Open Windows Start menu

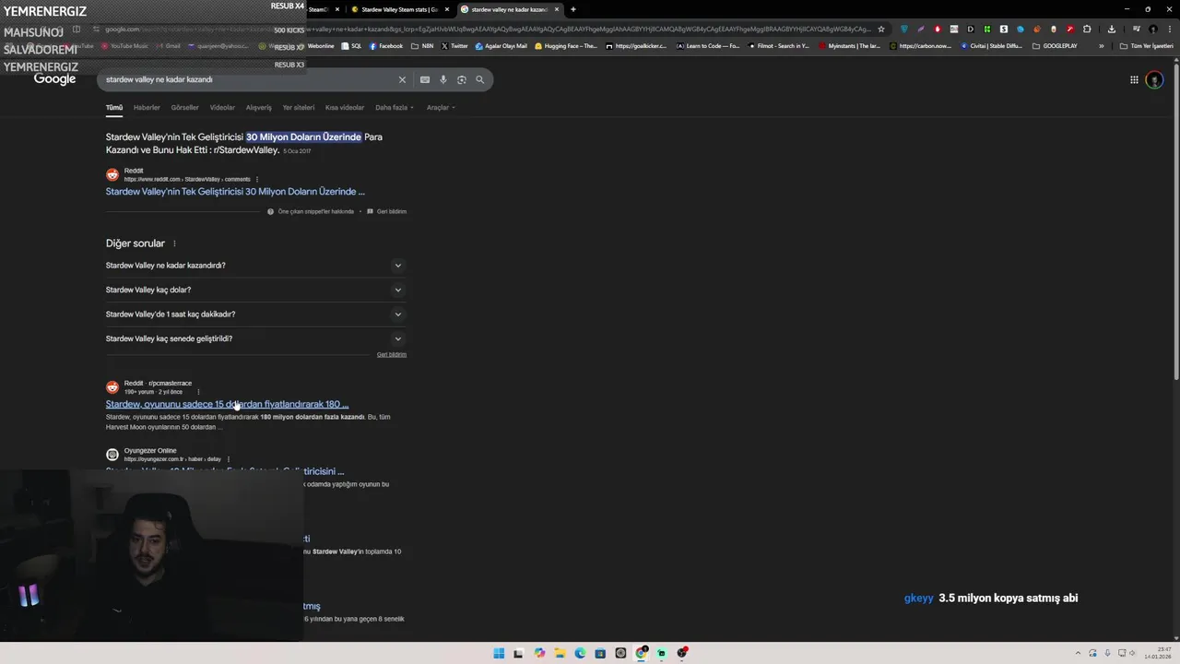pyautogui.click(x=499, y=653)
